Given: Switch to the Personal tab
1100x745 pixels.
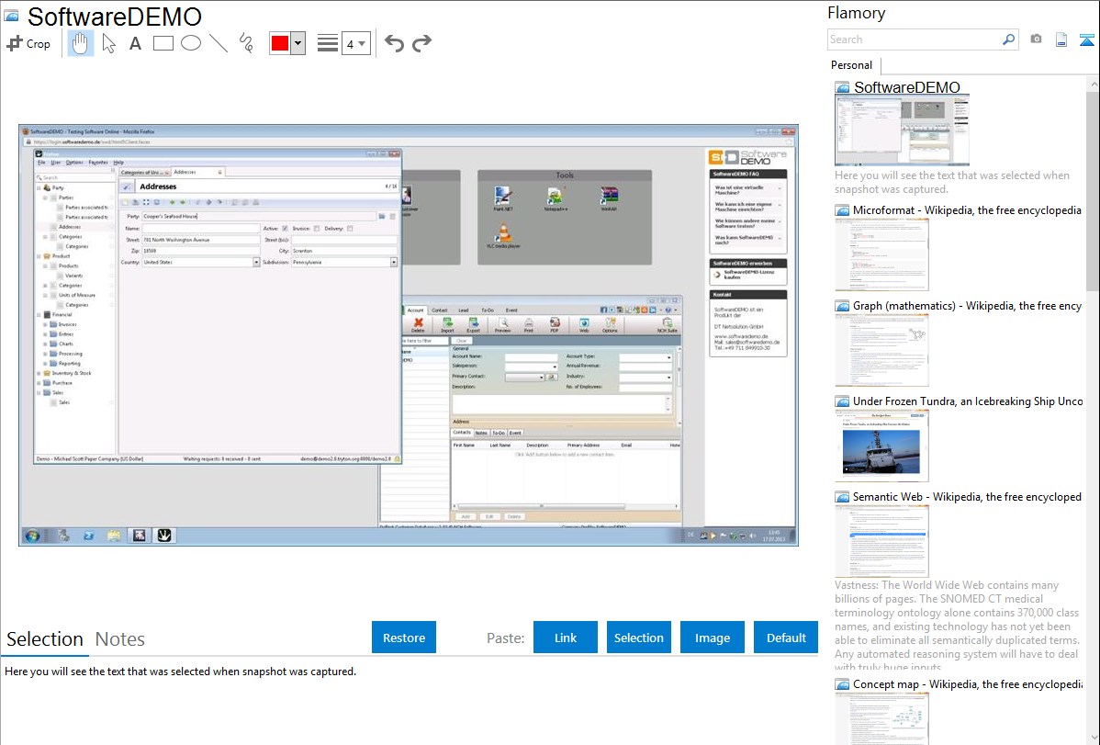Looking at the screenshot, I should [851, 65].
